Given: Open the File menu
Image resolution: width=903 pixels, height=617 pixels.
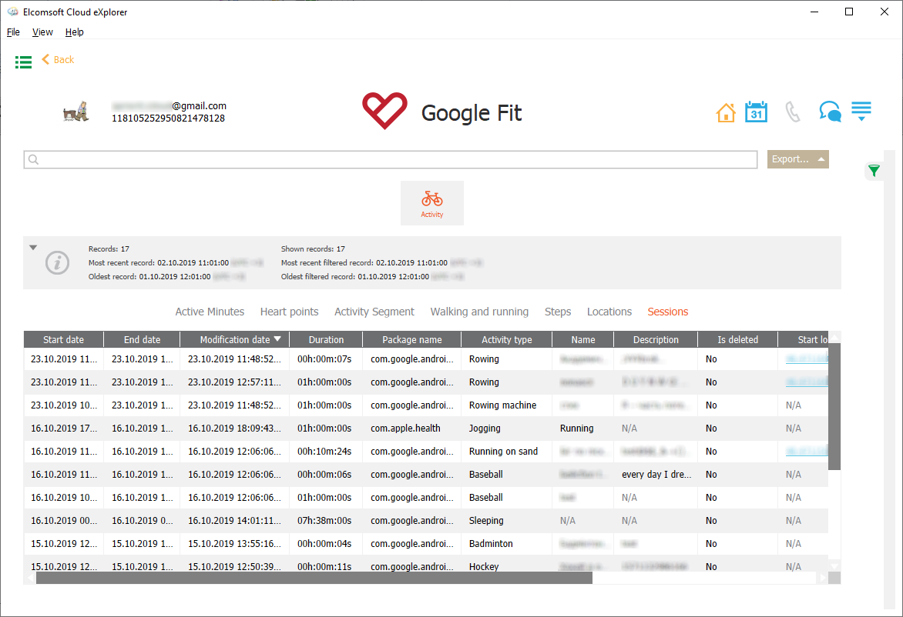Looking at the screenshot, I should [13, 32].
